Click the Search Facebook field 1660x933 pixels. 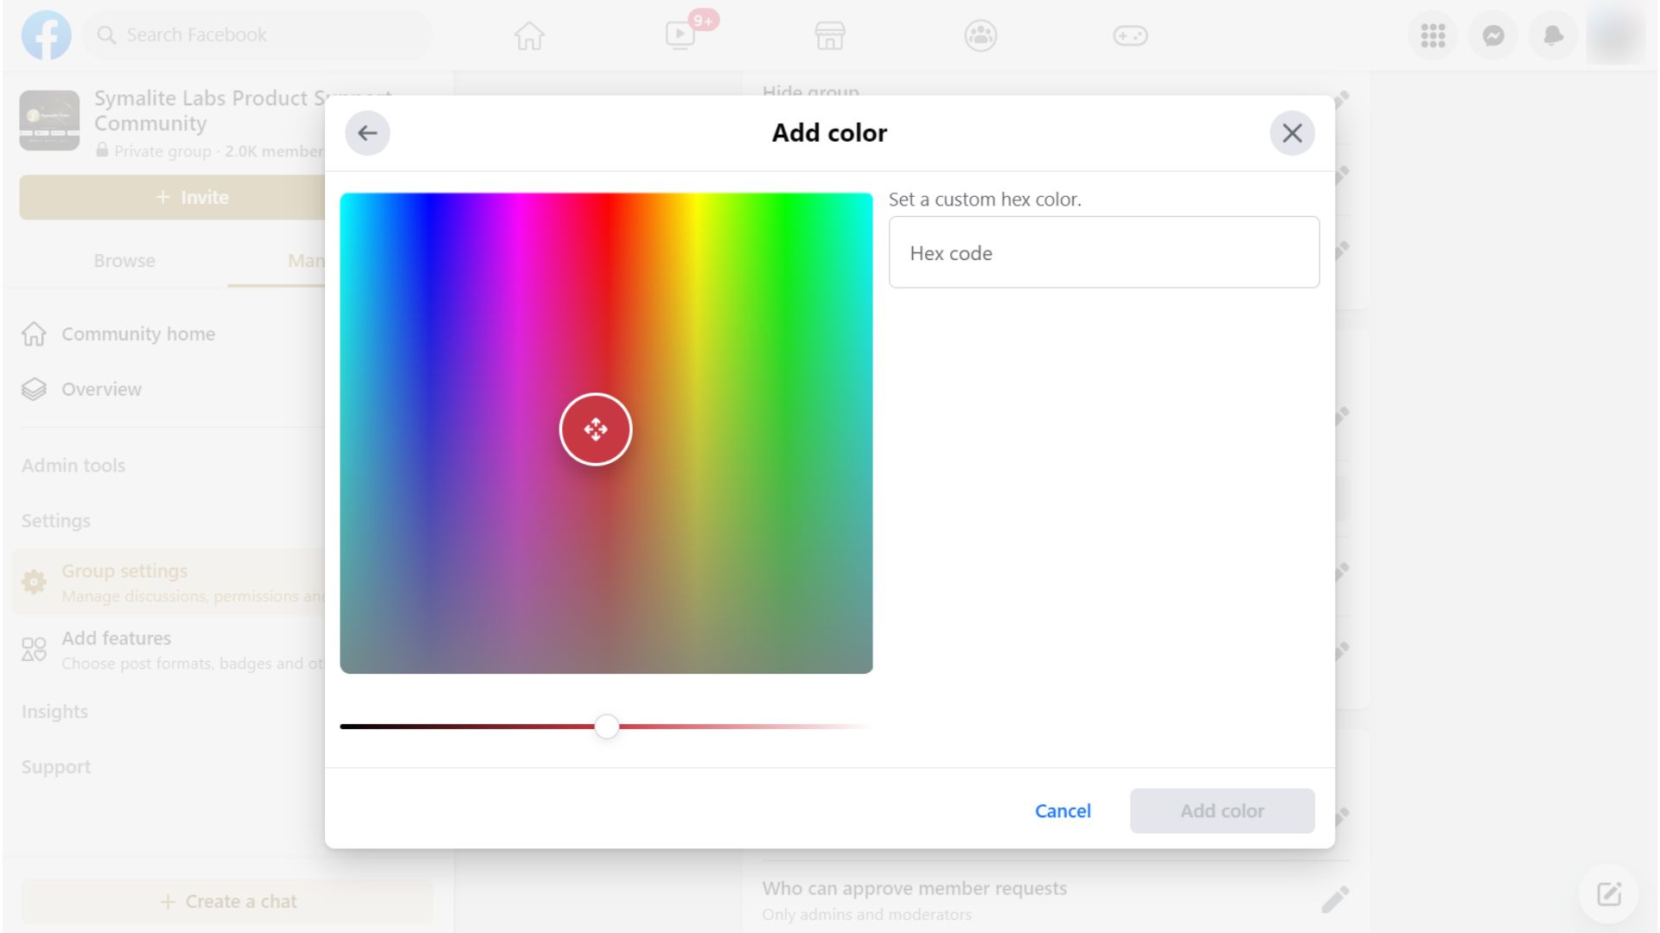point(259,35)
